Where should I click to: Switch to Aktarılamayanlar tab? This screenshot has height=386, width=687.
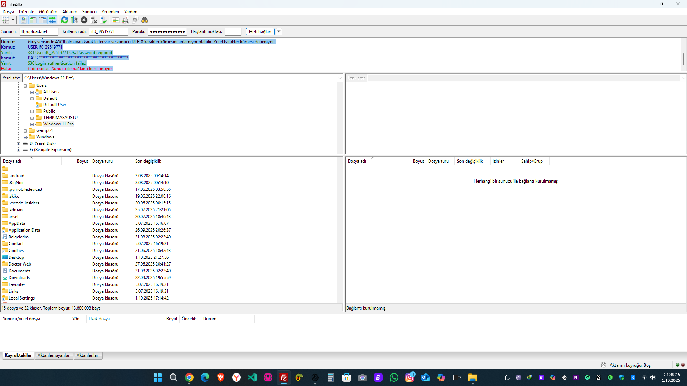(53, 355)
